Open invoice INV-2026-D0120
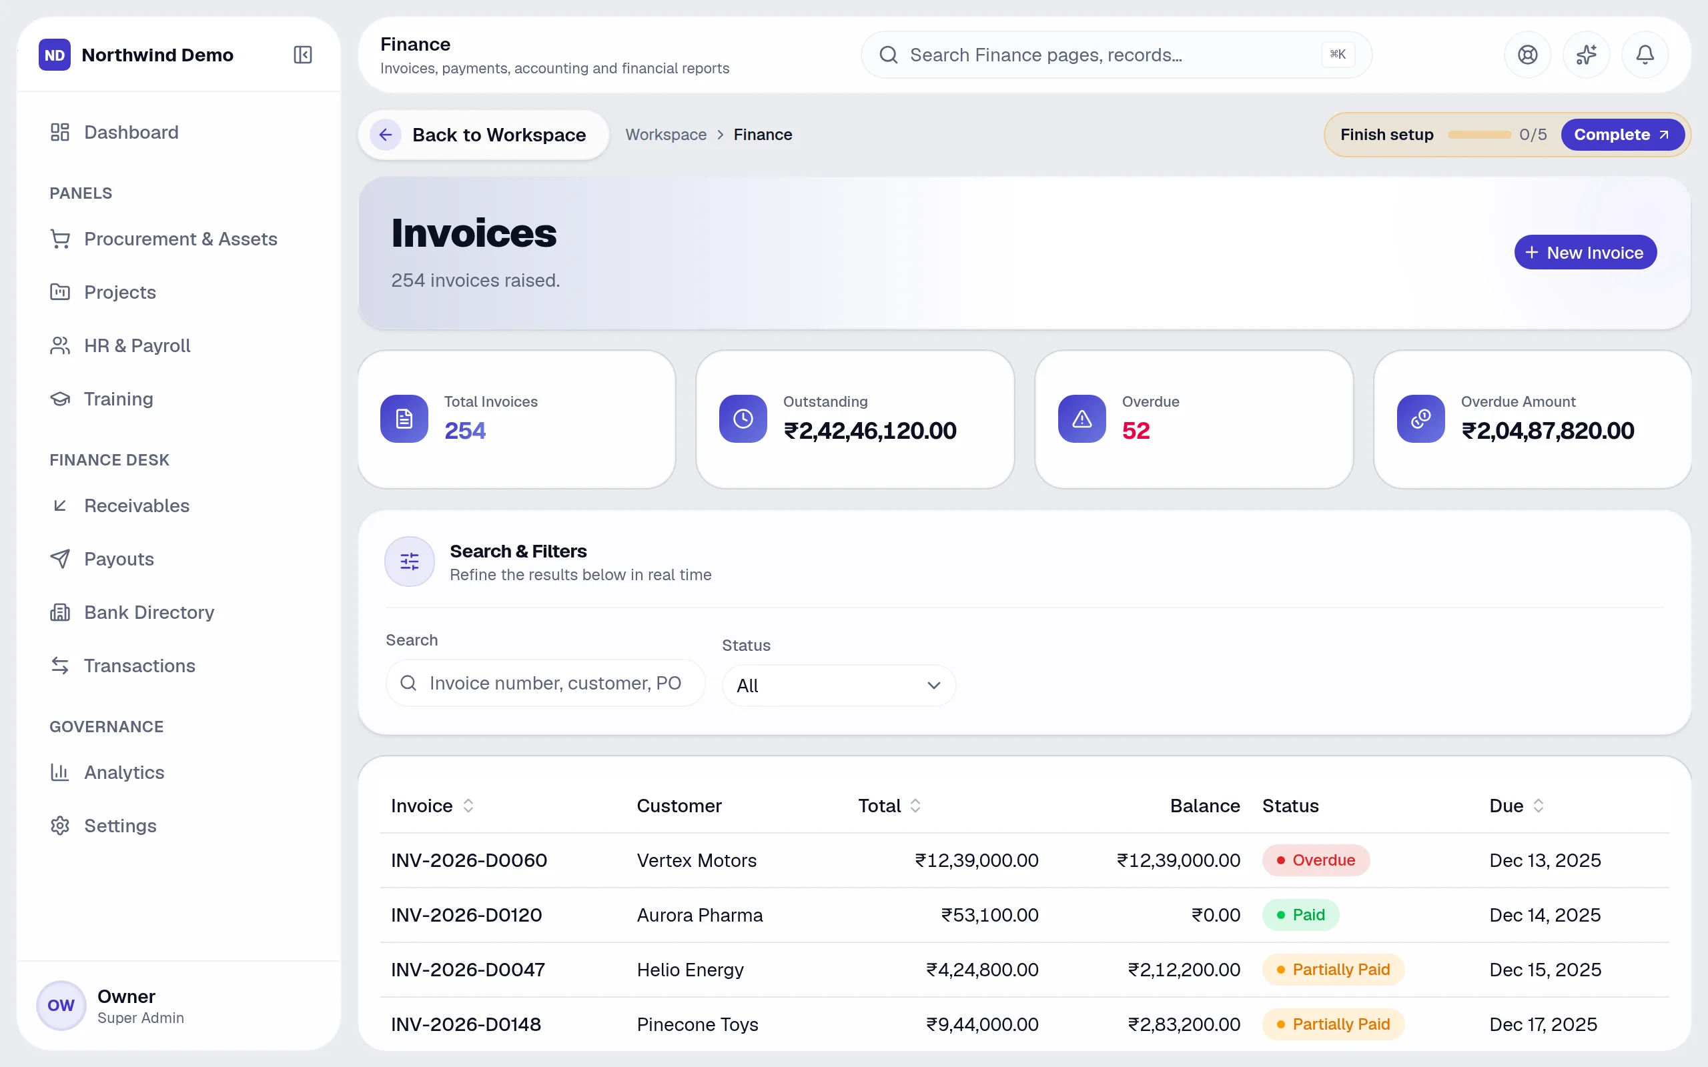The image size is (1708, 1067). tap(466, 914)
